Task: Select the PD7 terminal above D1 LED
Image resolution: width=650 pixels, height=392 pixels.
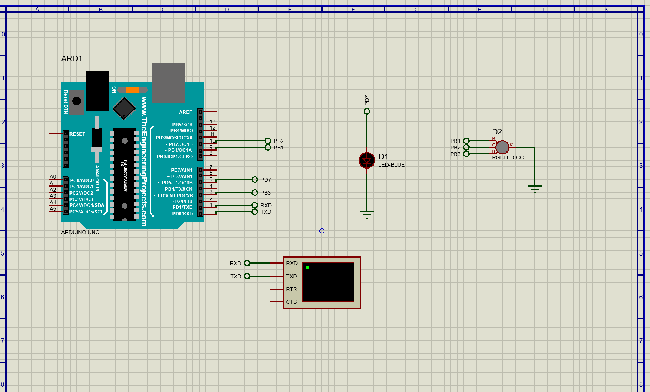Action: pyautogui.click(x=367, y=111)
